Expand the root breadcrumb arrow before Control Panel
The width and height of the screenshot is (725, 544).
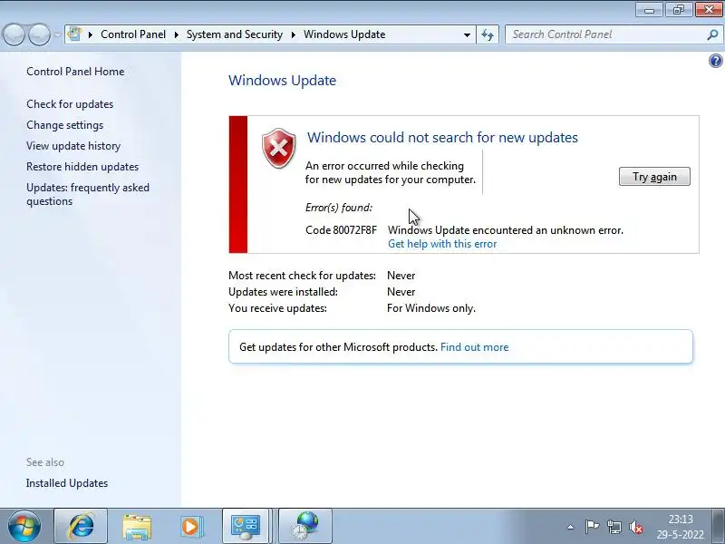pyautogui.click(x=90, y=34)
